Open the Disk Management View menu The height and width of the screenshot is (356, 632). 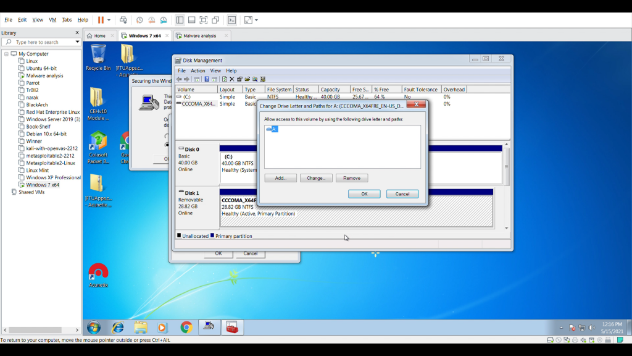coord(215,70)
